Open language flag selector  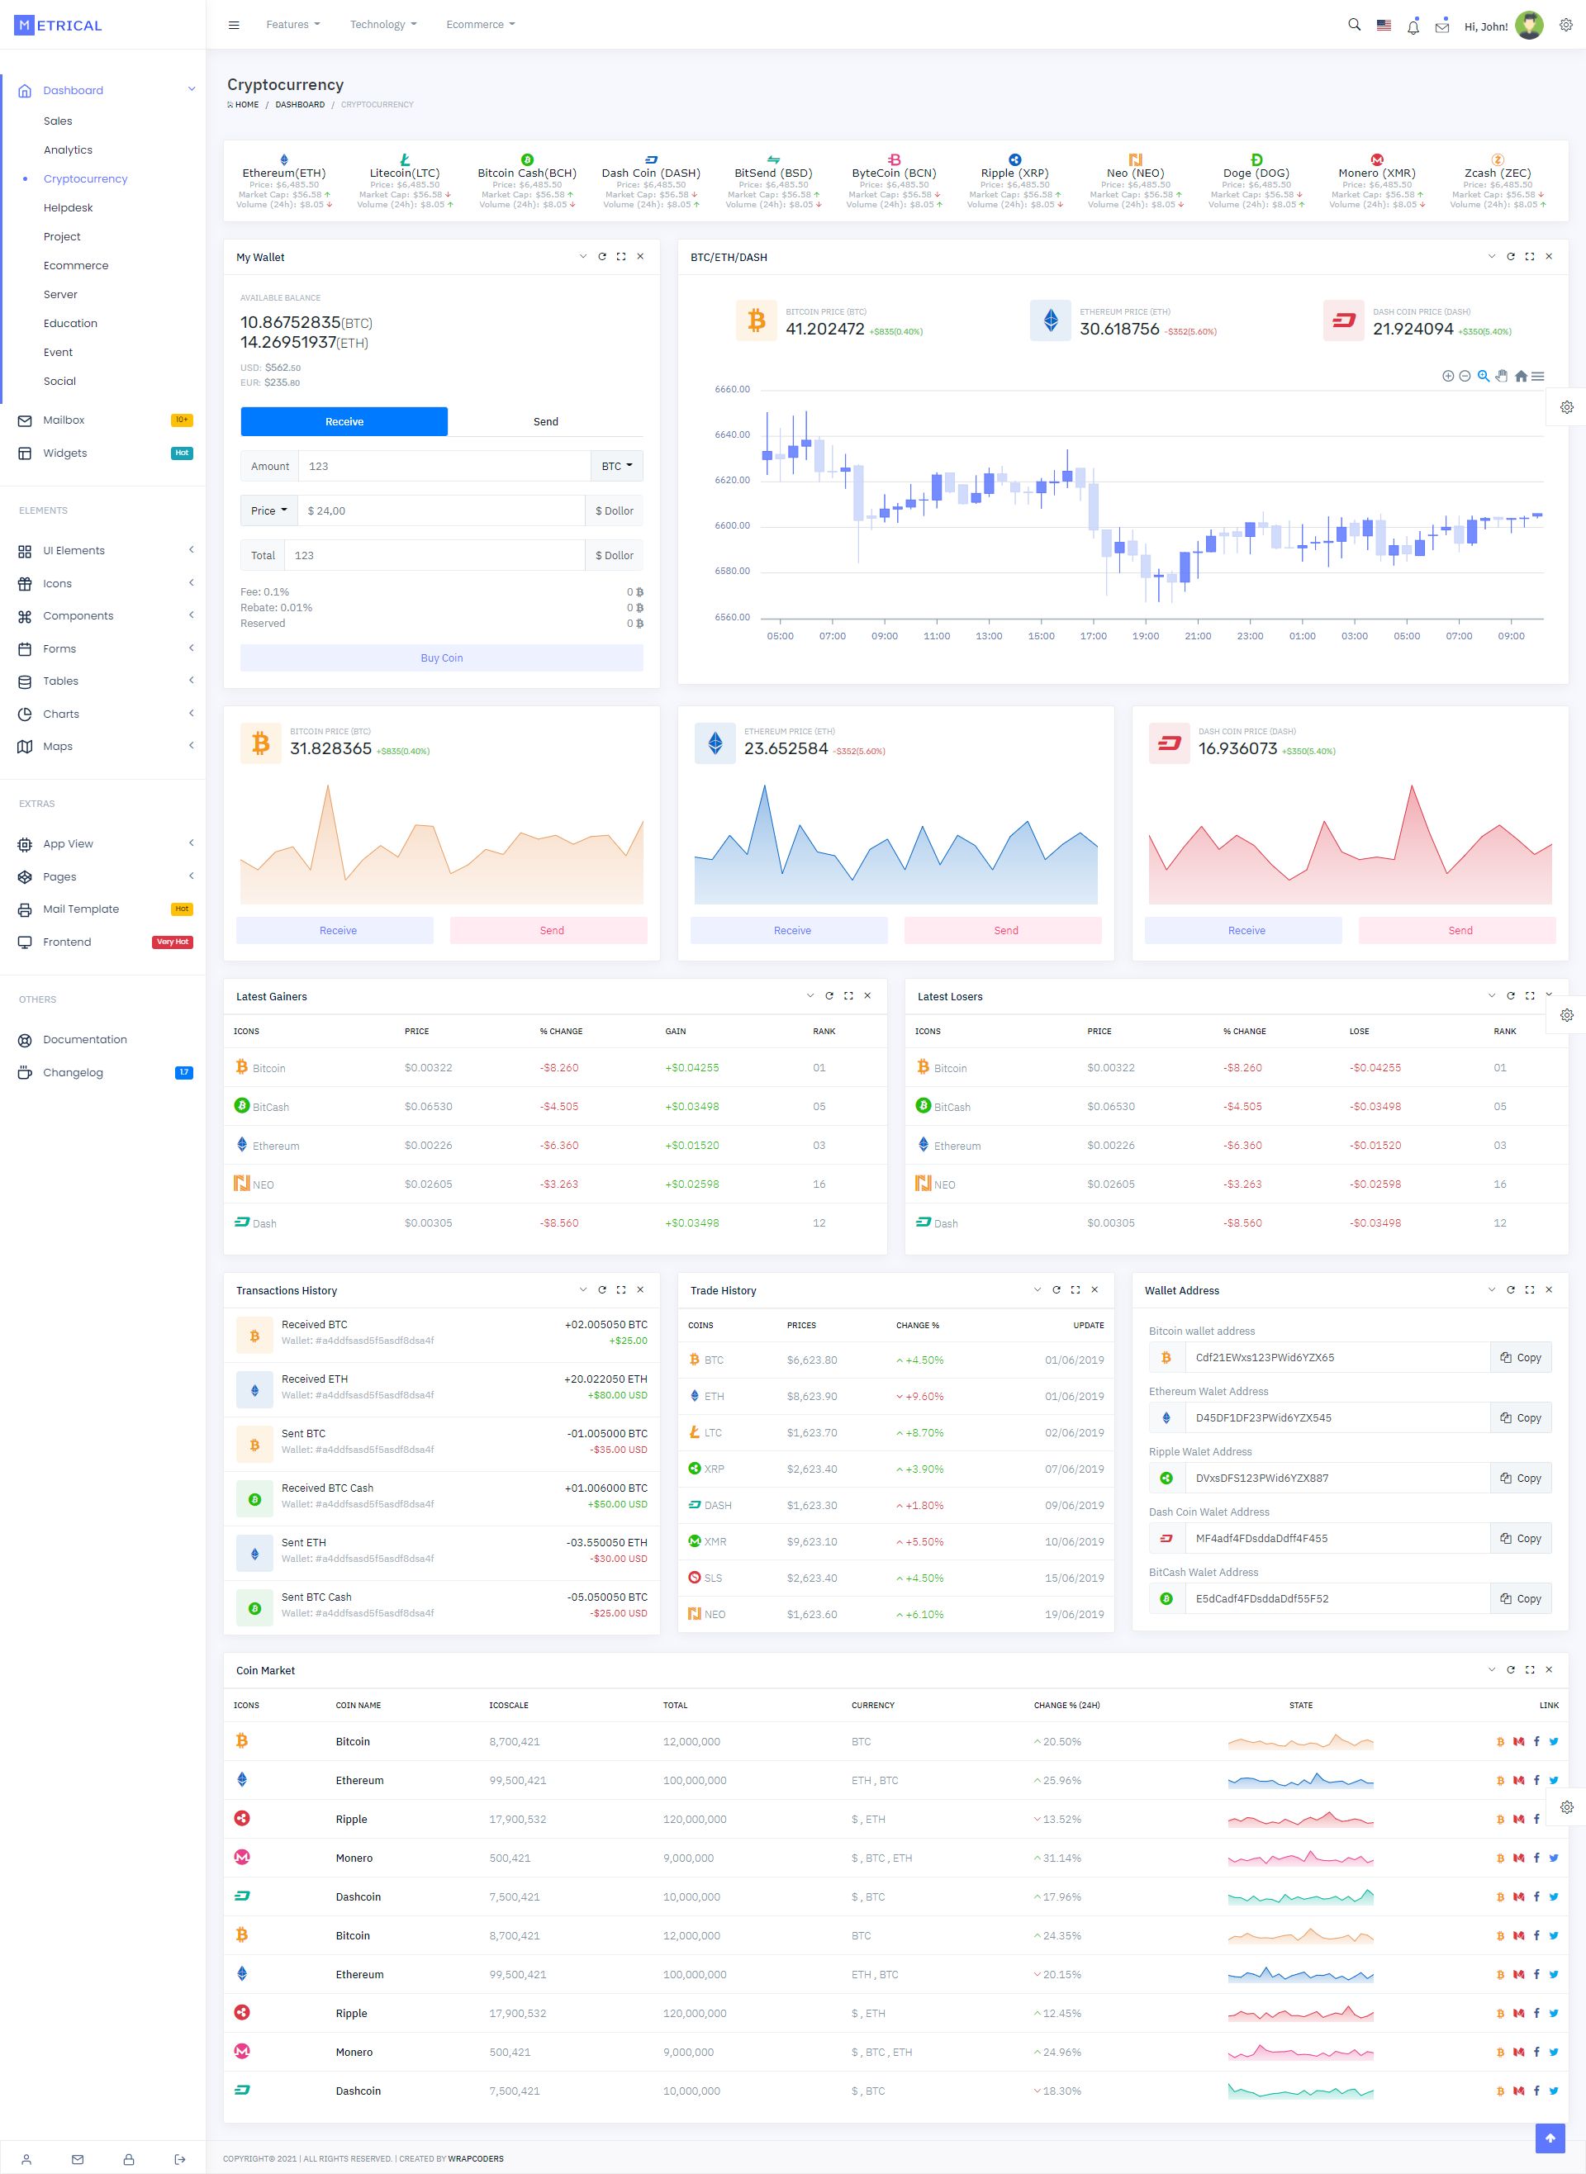point(1384,26)
